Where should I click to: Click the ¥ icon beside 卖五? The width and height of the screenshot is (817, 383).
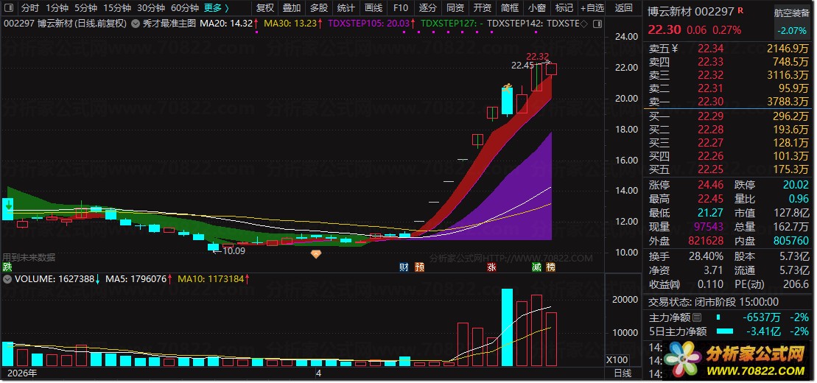676,49
